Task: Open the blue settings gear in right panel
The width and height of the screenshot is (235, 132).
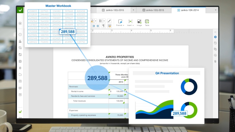Action: click(215, 37)
